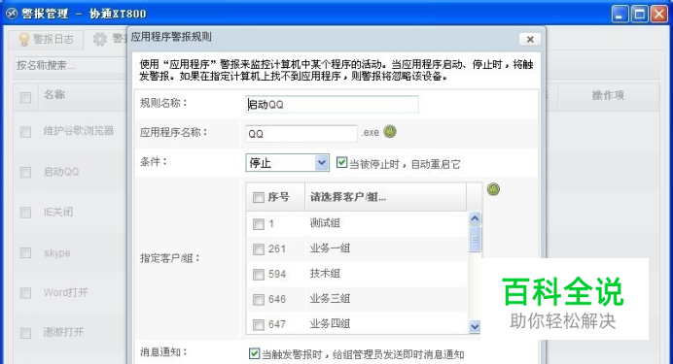Select 业务四组 text in group list
This screenshot has height=364, width=673.
pos(330,324)
